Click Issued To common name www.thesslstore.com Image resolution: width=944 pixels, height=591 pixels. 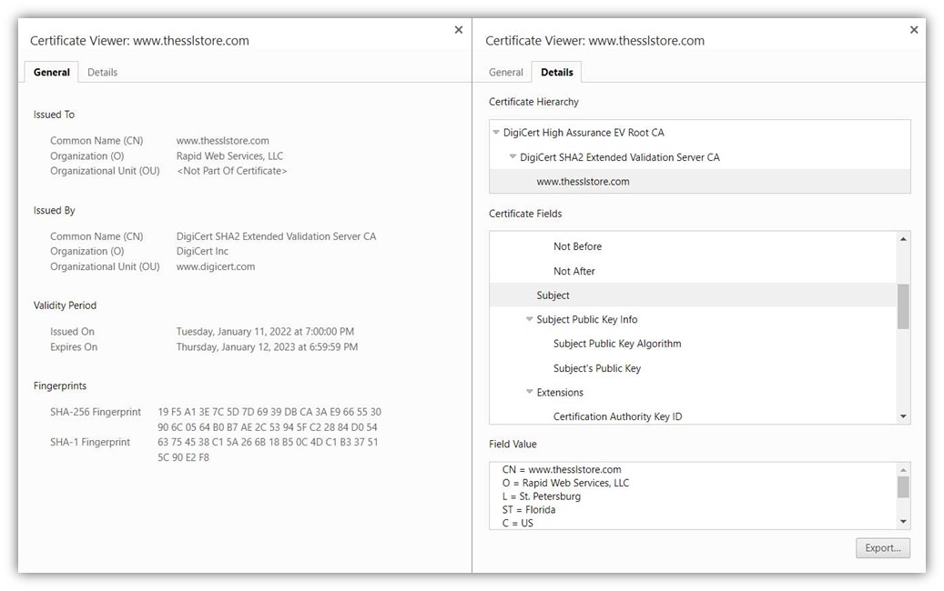click(x=223, y=141)
